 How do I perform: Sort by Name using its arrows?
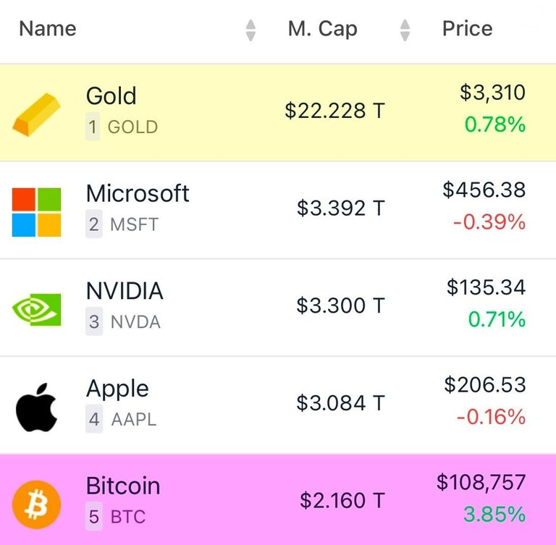(x=250, y=30)
